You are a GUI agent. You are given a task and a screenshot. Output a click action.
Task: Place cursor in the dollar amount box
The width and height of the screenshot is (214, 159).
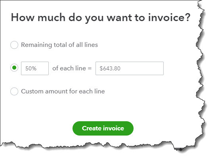point(130,68)
